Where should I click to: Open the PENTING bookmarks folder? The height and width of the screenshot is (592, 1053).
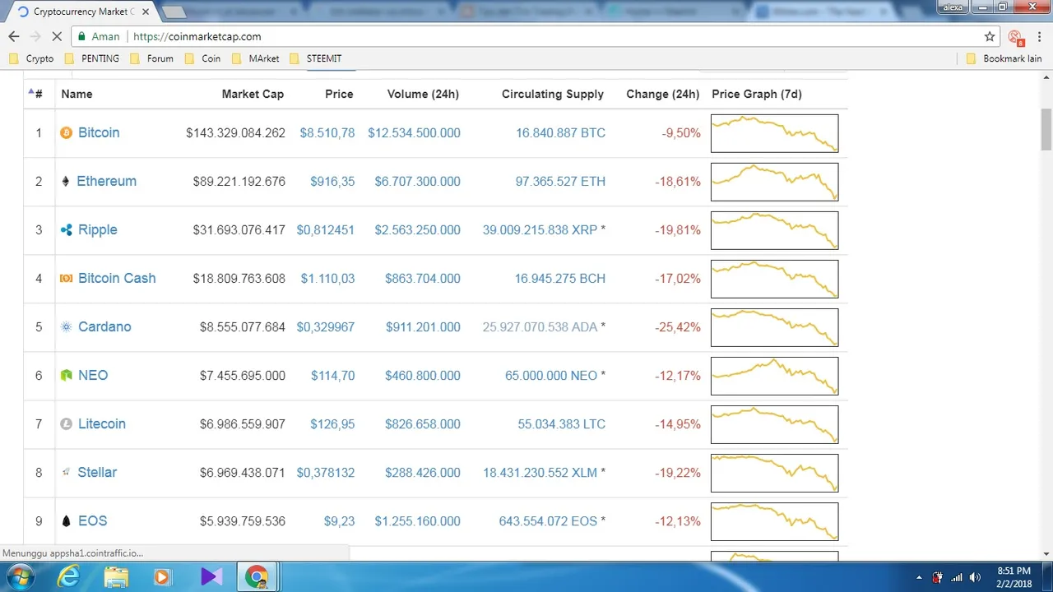[91, 58]
